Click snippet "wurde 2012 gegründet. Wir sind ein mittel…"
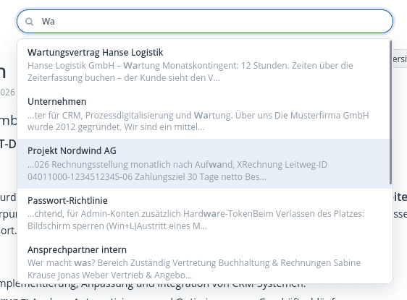This screenshot has height=300, width=407. tap(116, 127)
